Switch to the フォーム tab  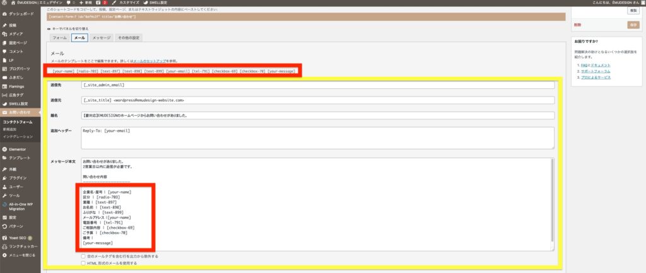click(x=60, y=38)
